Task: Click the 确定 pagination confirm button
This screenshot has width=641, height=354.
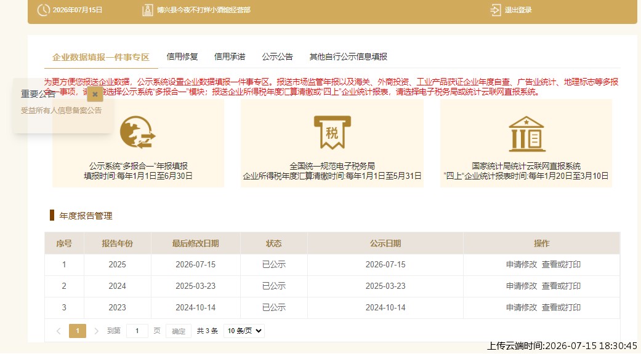Action: 179,331
